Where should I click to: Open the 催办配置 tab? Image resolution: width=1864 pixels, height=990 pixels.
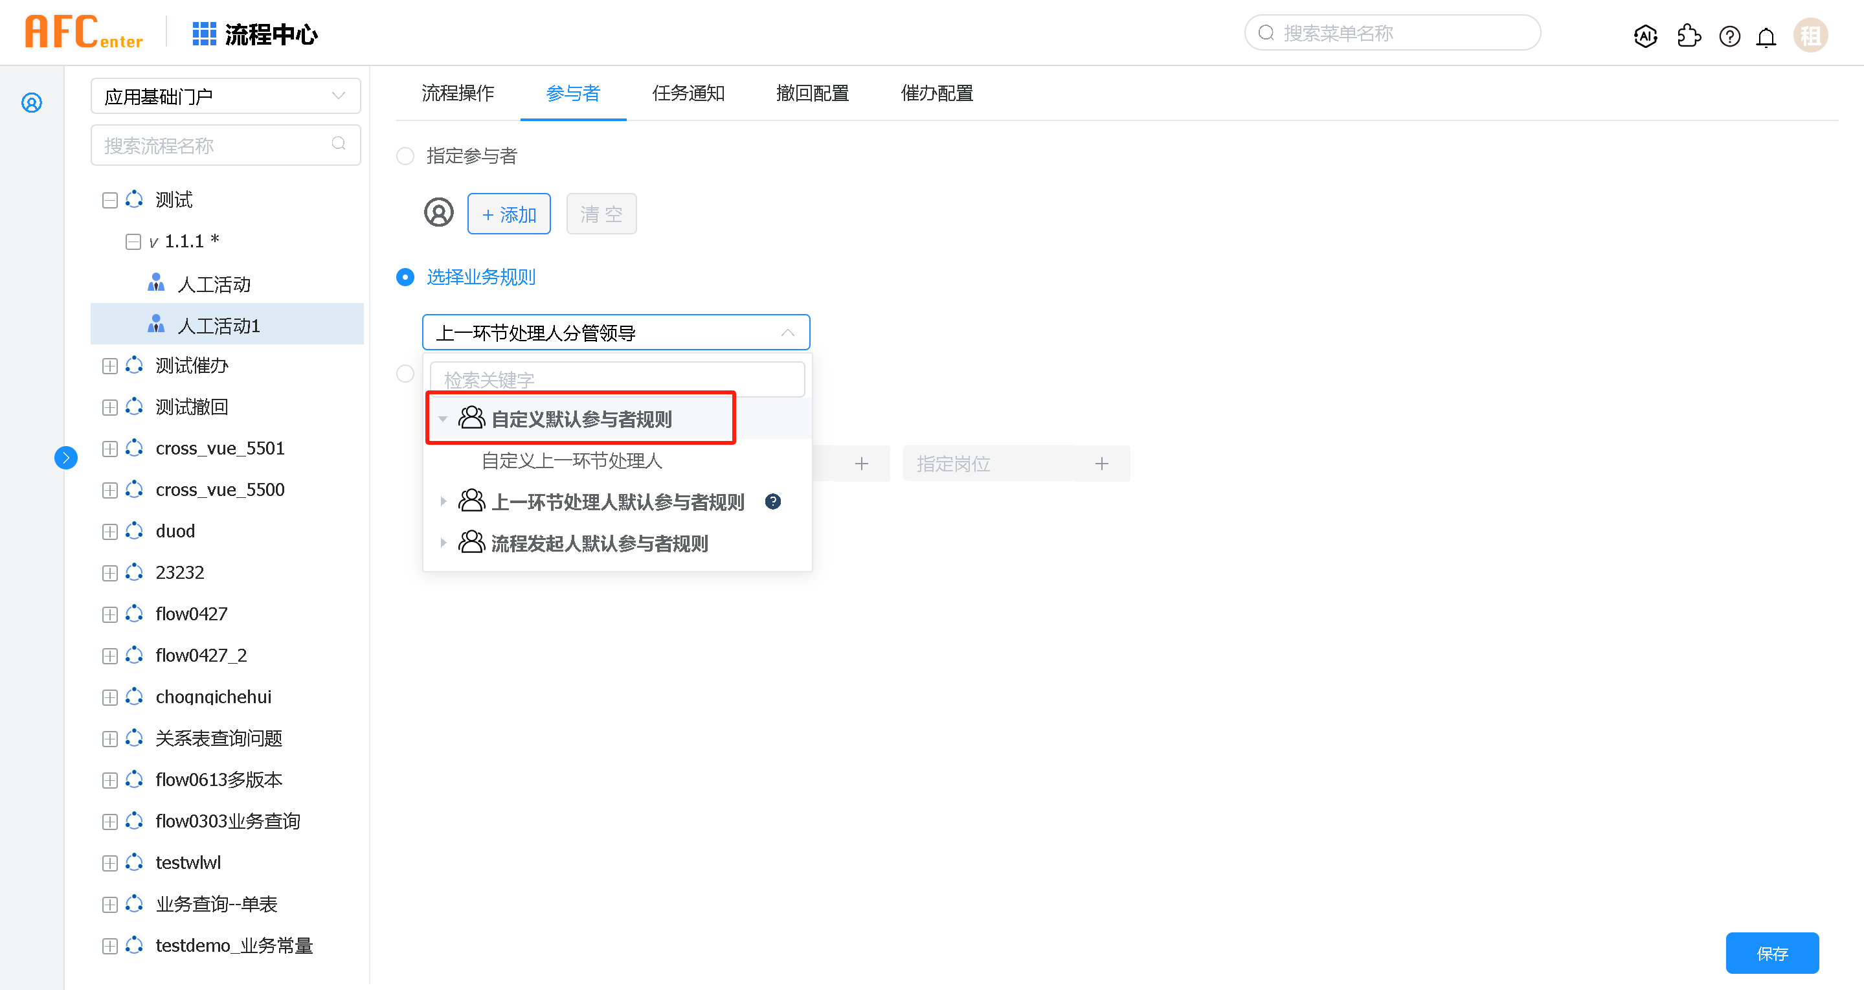pos(936,93)
